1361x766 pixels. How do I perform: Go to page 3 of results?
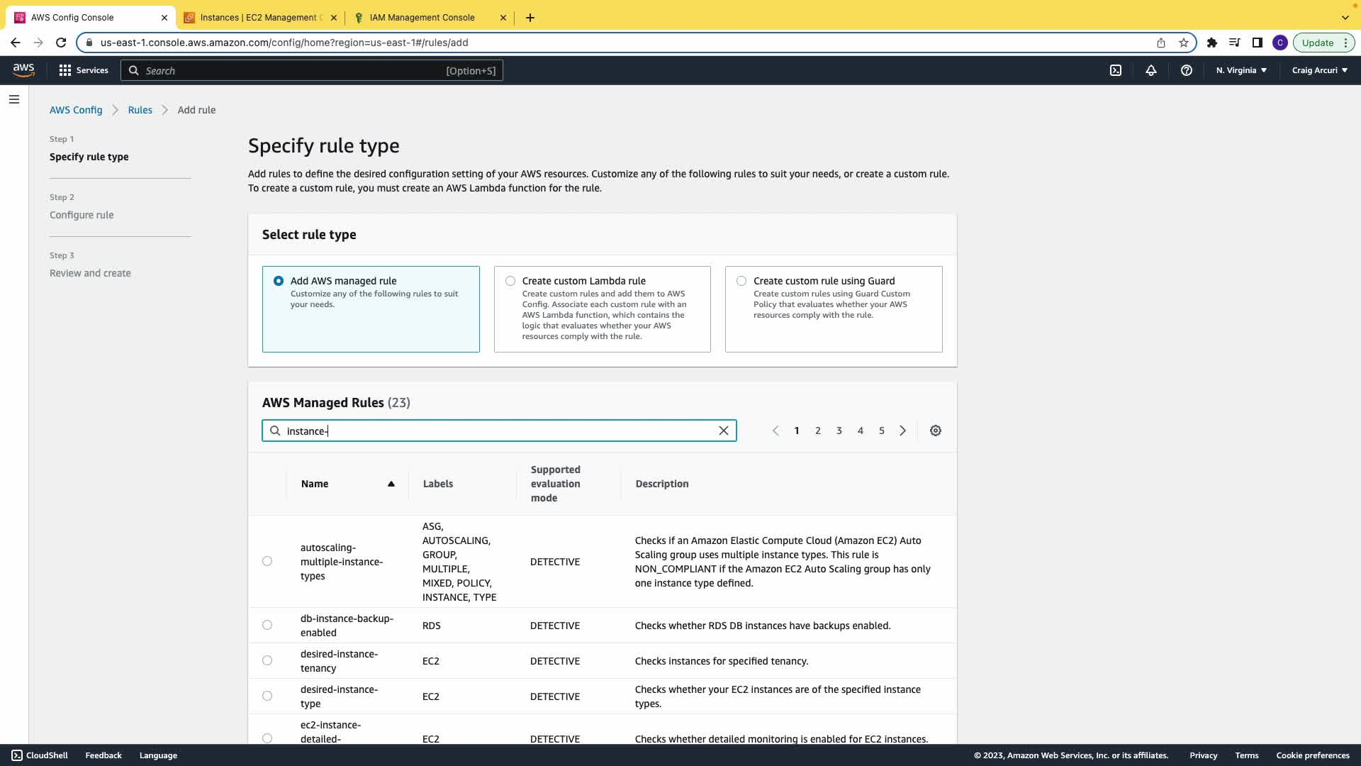coord(839,431)
